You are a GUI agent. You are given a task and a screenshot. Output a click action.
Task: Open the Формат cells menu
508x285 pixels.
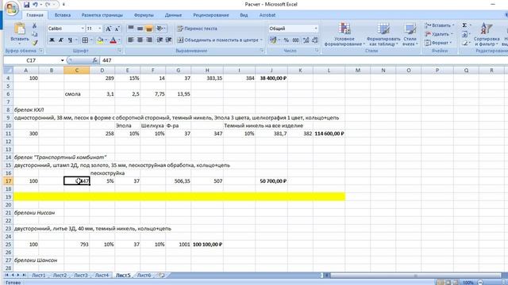point(437,43)
